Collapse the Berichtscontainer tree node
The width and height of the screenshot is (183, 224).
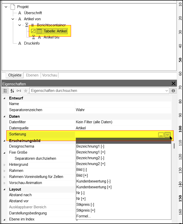(20, 25)
